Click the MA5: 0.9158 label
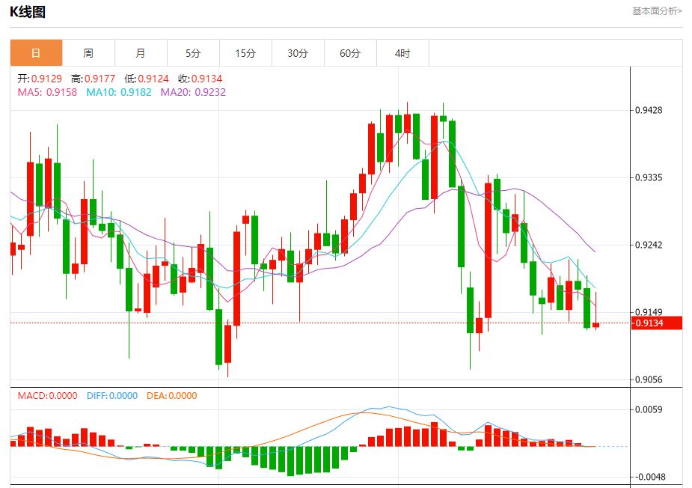692x488 pixels. tap(47, 92)
